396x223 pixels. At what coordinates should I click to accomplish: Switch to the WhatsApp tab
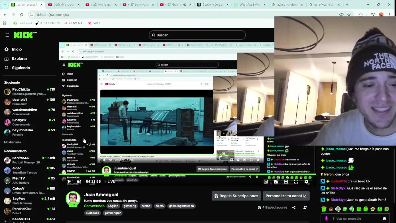point(250,5)
